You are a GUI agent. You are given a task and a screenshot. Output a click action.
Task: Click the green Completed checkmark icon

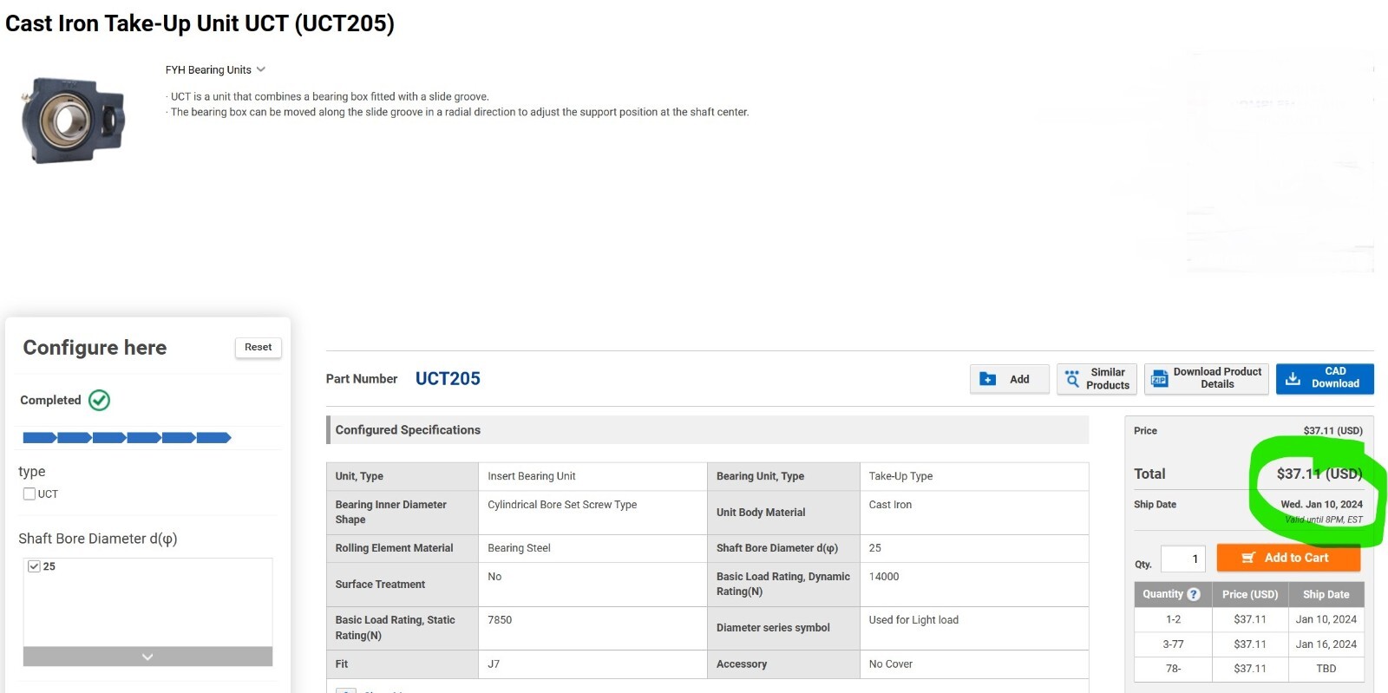(x=100, y=400)
